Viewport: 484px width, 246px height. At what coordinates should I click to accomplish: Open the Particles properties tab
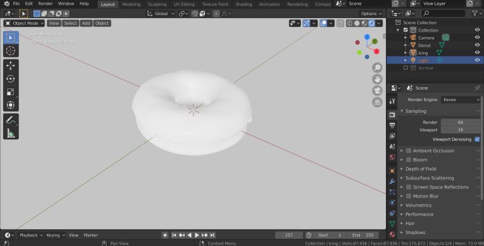(x=392, y=192)
